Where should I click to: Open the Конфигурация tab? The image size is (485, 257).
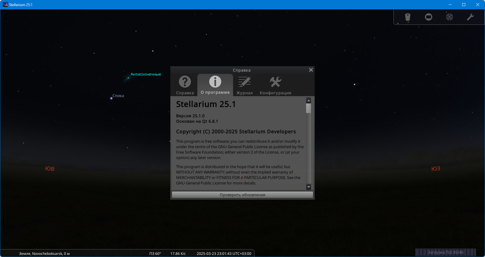point(276,85)
